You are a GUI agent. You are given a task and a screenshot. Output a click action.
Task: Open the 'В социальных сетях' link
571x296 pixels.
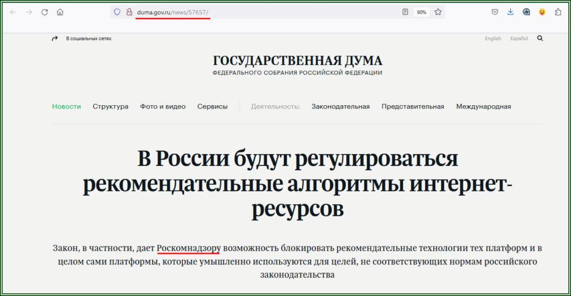89,38
